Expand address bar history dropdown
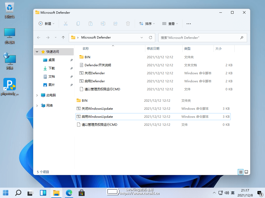Image resolution: width=265 pixels, height=198 pixels. pyautogui.click(x=142, y=38)
